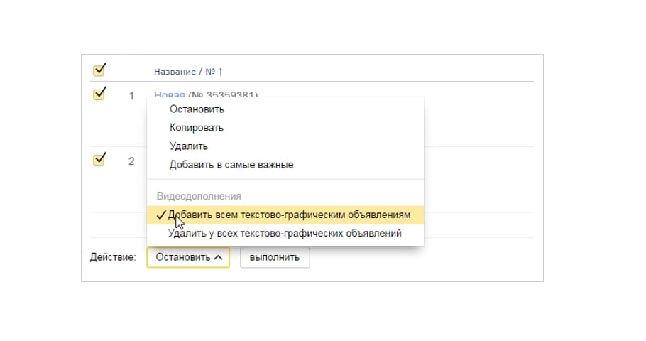Uncheck the checkbox for campaign row 1
The height and width of the screenshot is (341, 646).
tap(99, 94)
